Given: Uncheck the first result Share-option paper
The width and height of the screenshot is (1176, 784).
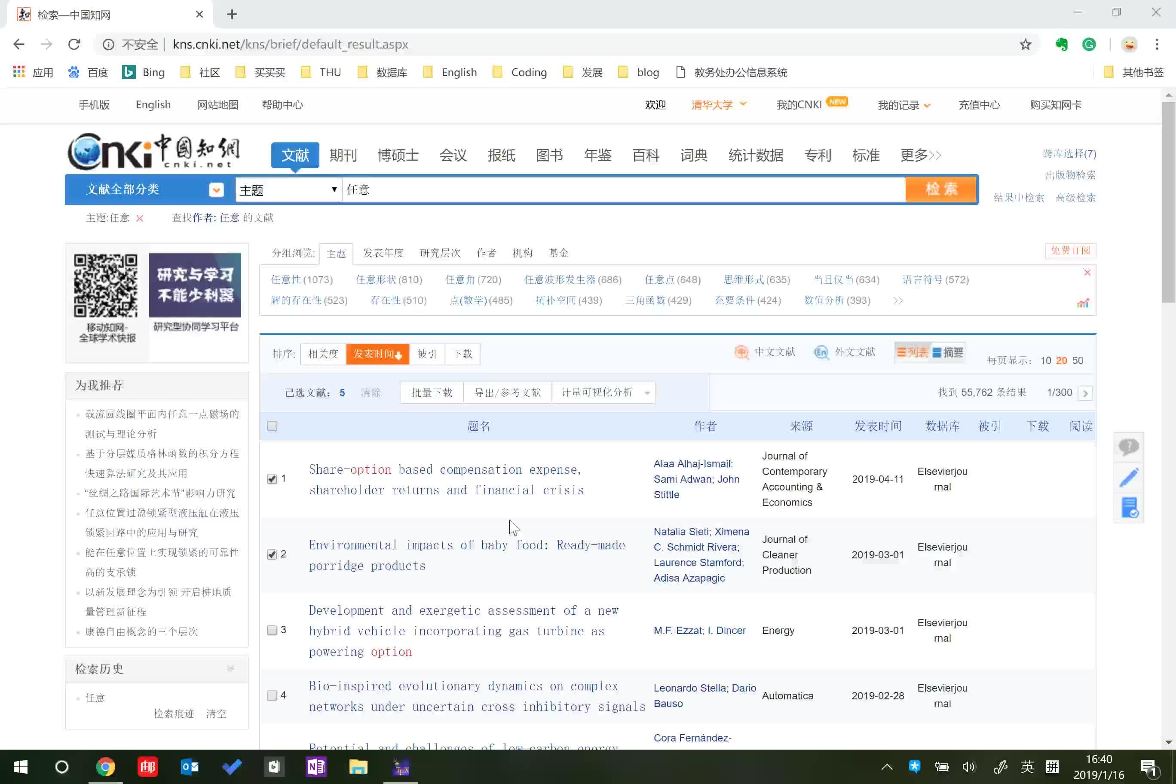Looking at the screenshot, I should pos(272,478).
